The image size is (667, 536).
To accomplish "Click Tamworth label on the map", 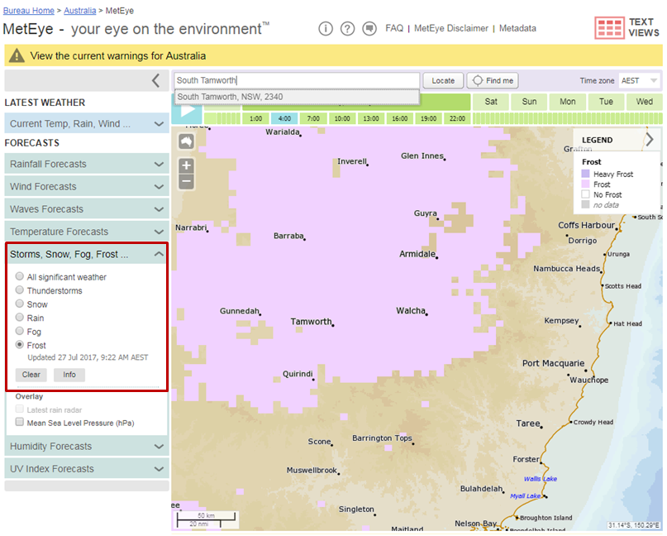I will click(312, 322).
